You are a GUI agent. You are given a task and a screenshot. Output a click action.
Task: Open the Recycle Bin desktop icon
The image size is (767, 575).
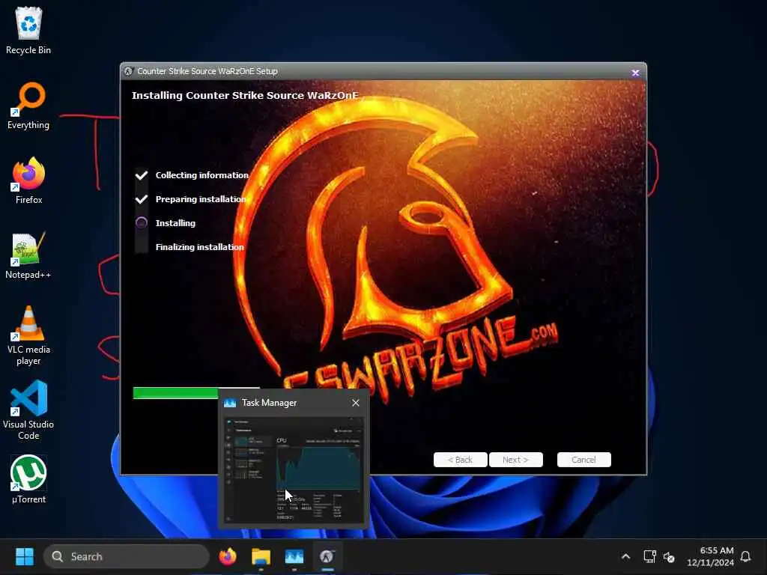coord(28,30)
